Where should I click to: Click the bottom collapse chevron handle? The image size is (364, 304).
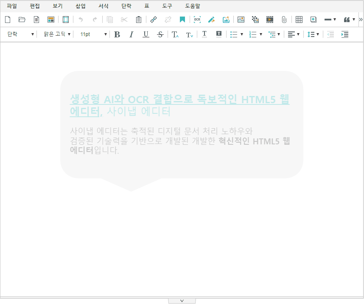(182, 301)
